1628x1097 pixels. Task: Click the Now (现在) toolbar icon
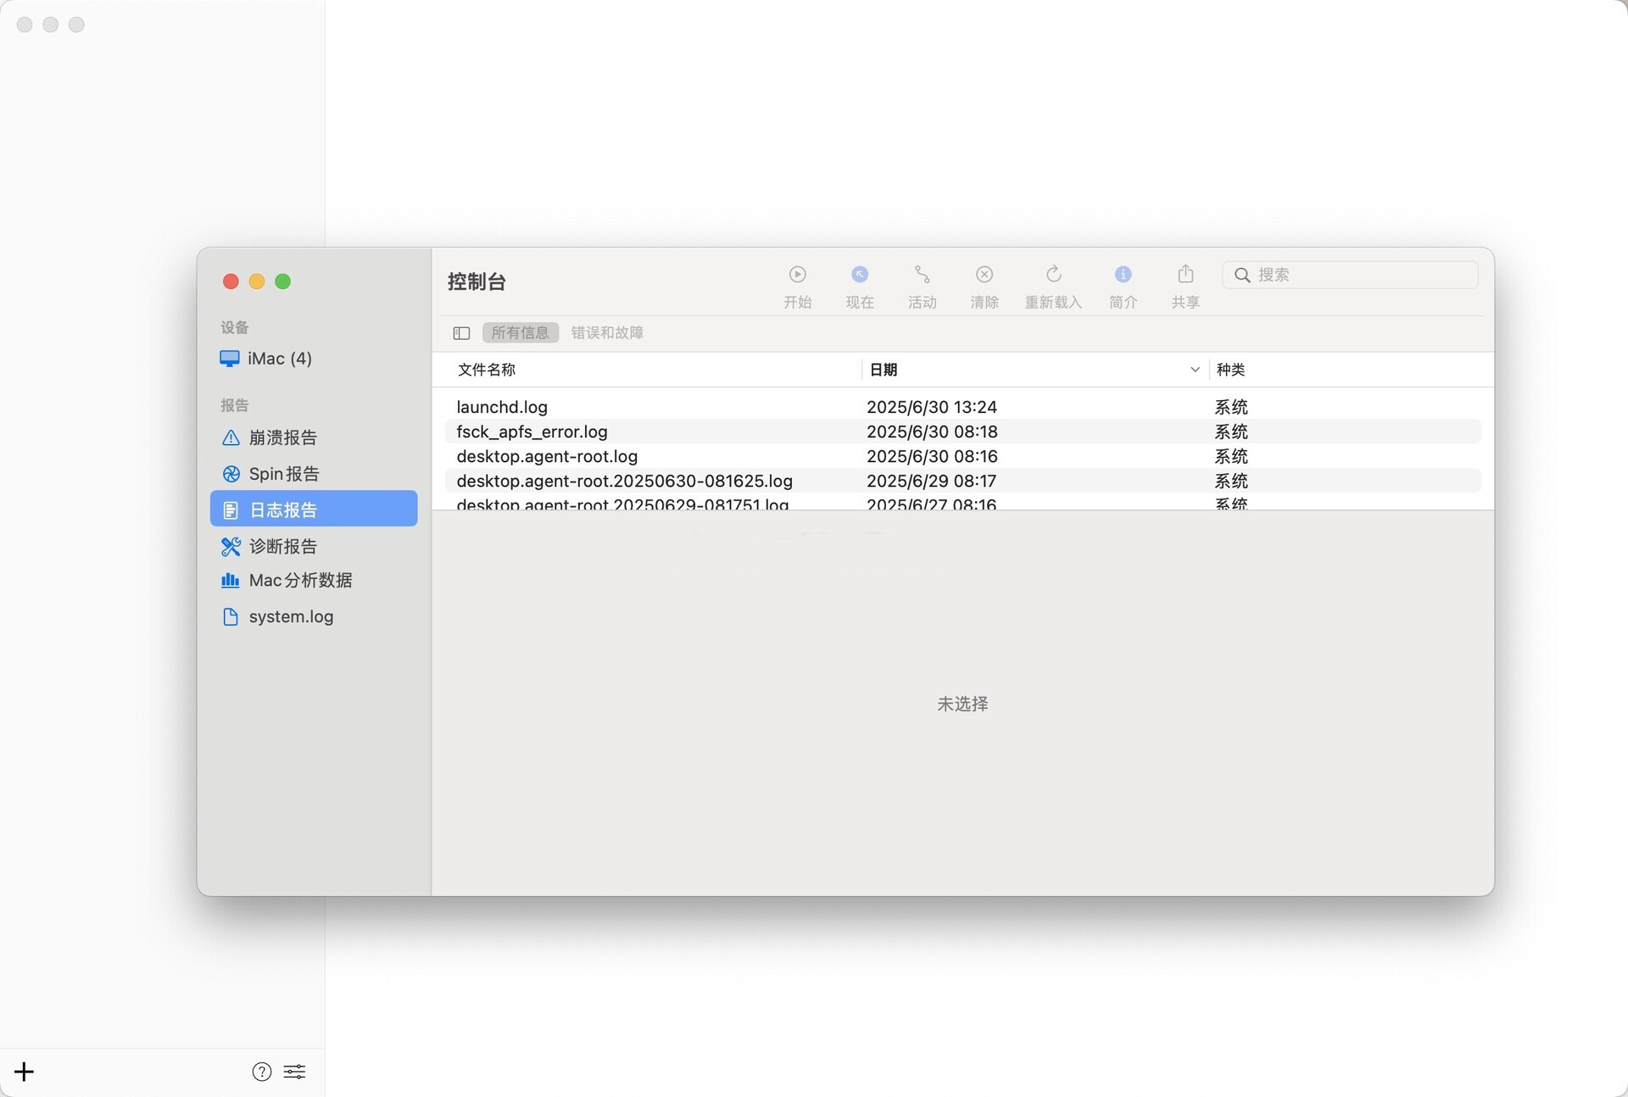point(860,275)
